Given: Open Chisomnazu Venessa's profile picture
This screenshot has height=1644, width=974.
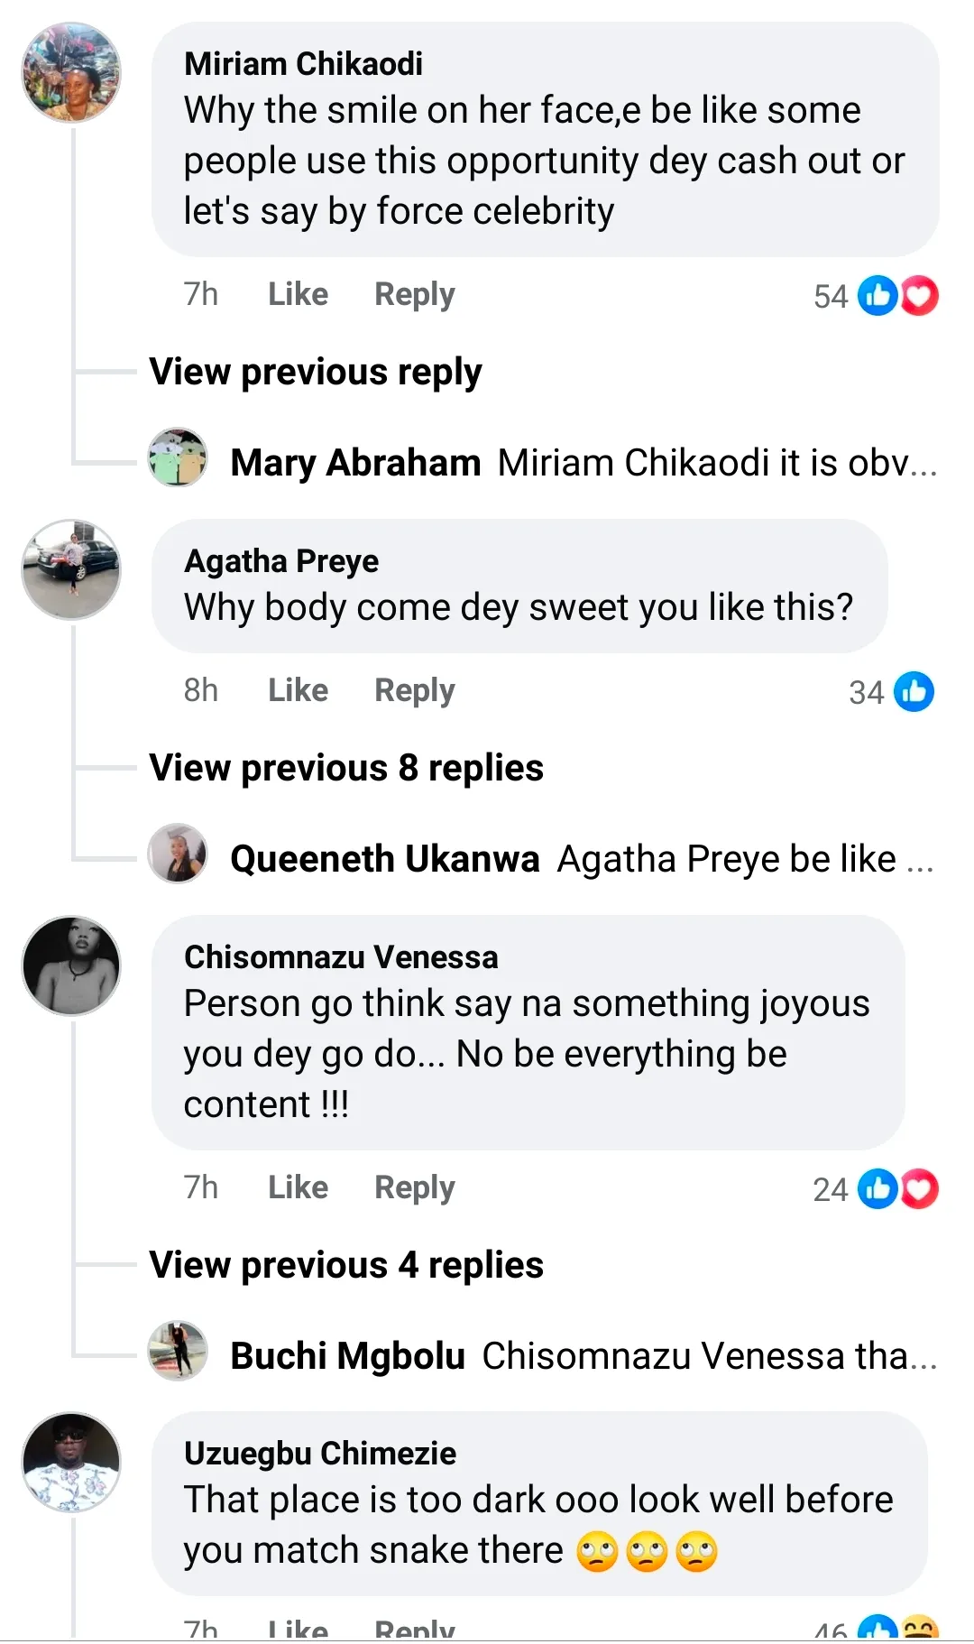Looking at the screenshot, I should (x=71, y=965).
